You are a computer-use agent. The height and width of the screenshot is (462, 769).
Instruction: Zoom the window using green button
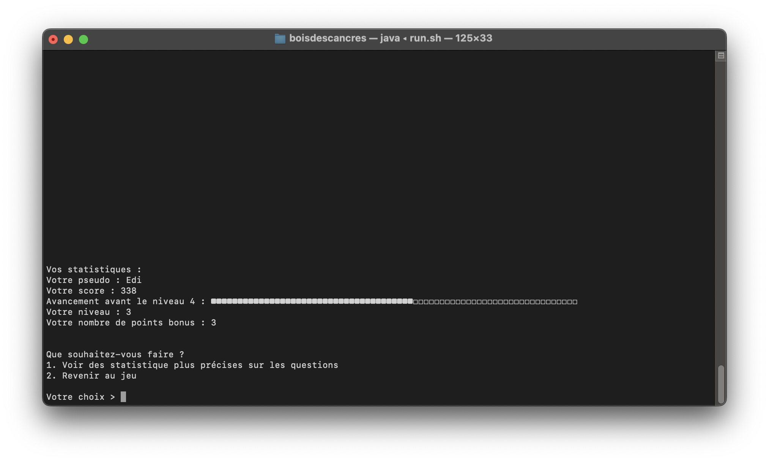84,39
